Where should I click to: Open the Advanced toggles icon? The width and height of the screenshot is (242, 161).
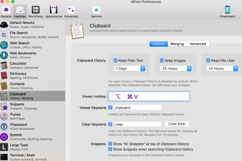point(71,10)
